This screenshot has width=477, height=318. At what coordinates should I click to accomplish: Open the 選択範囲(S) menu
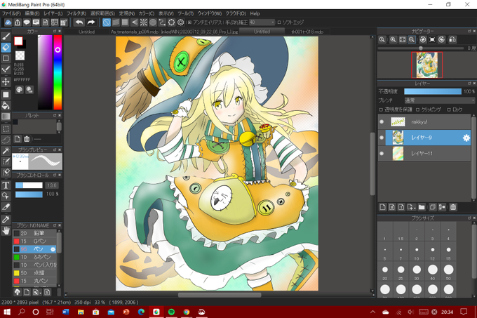point(102,13)
